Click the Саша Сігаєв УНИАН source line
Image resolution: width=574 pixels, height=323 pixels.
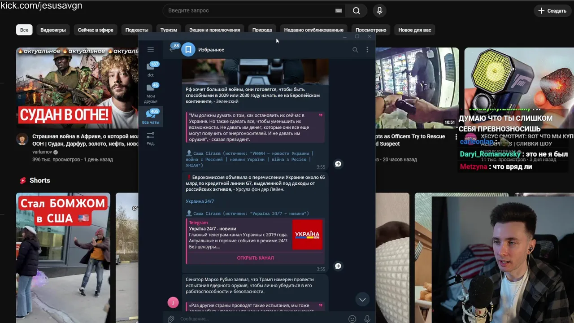250,159
